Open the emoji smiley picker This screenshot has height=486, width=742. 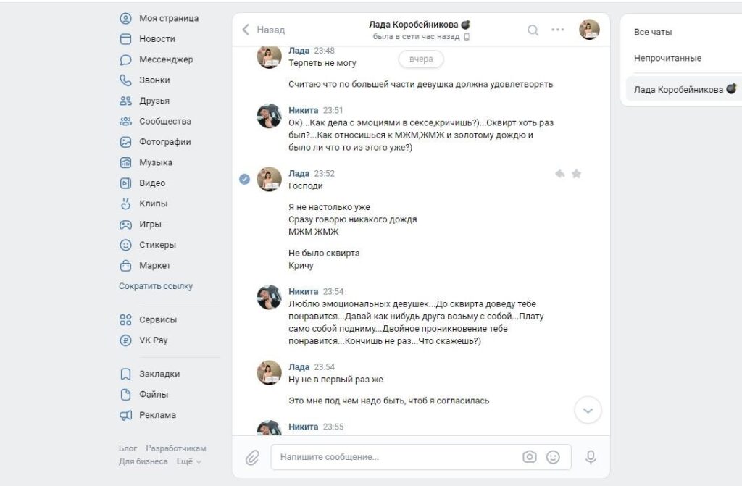(x=553, y=457)
